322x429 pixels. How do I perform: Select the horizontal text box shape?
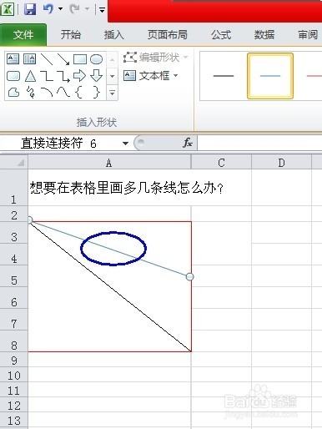pyautogui.click(x=13, y=59)
